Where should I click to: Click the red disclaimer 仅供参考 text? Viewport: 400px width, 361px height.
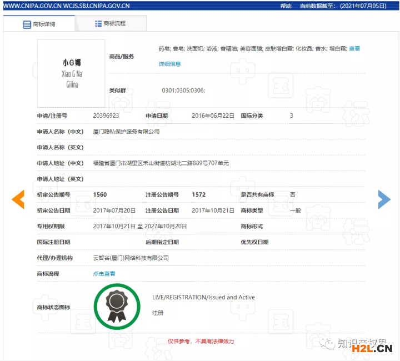coord(201,341)
